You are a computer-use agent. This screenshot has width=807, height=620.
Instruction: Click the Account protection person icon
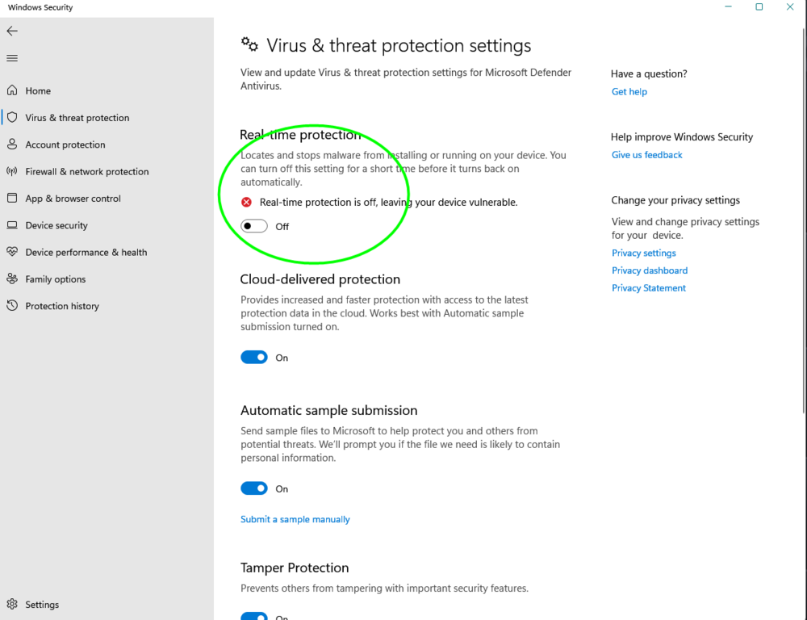pyautogui.click(x=12, y=145)
